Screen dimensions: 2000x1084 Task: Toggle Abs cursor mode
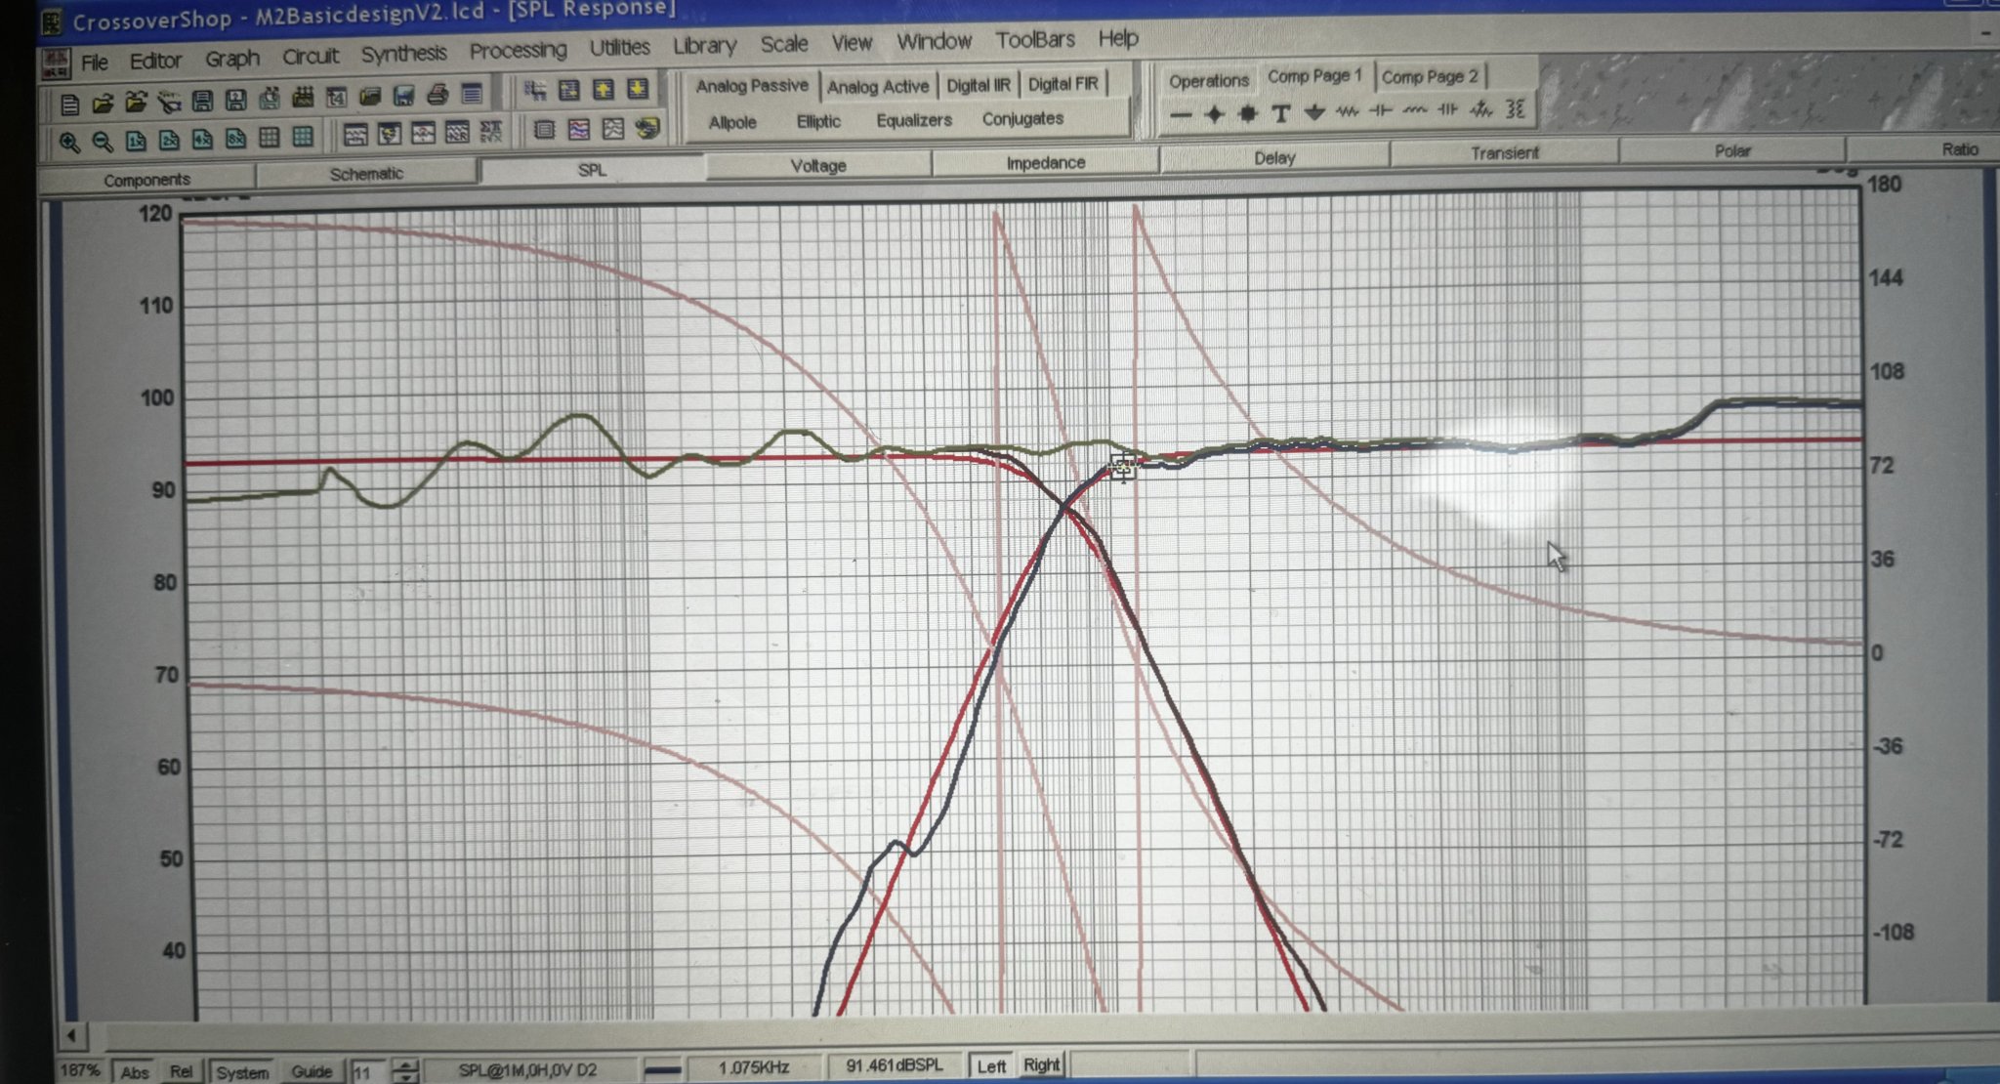(135, 1072)
